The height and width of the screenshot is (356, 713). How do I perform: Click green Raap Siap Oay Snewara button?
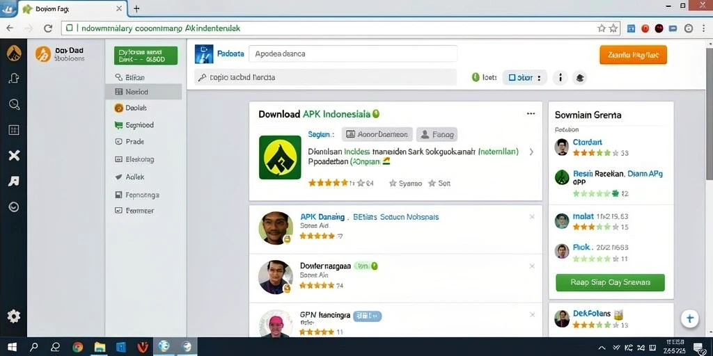610,282
